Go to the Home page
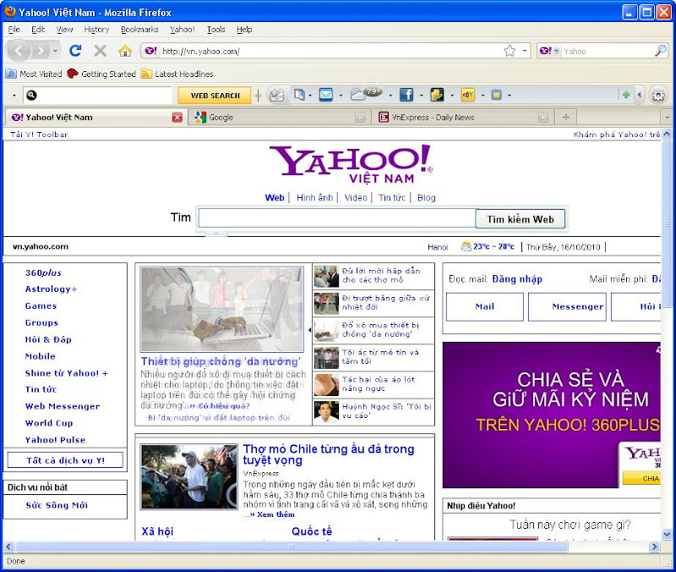 point(125,51)
